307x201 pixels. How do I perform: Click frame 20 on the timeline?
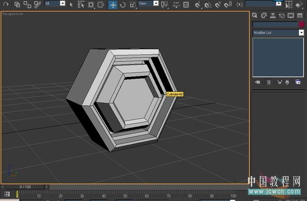[x=60, y=196]
